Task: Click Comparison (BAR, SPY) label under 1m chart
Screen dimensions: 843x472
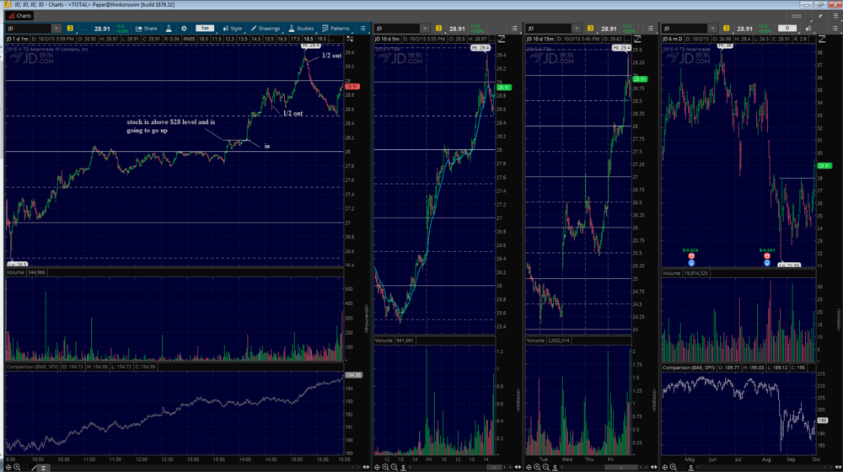Action: click(32, 367)
